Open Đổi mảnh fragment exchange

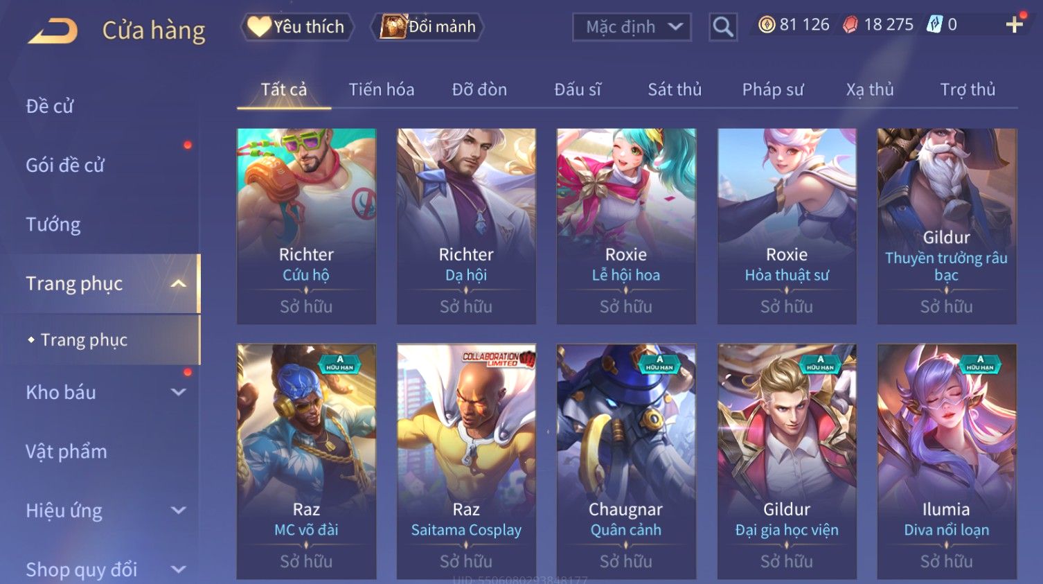coord(427,27)
